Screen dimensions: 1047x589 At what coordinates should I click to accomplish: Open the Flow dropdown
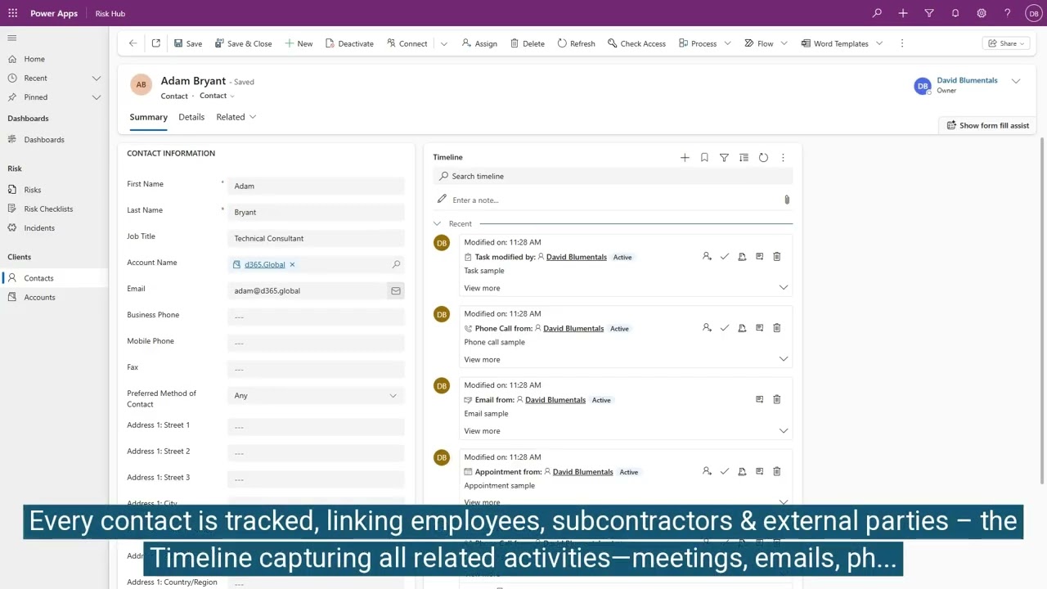click(784, 43)
